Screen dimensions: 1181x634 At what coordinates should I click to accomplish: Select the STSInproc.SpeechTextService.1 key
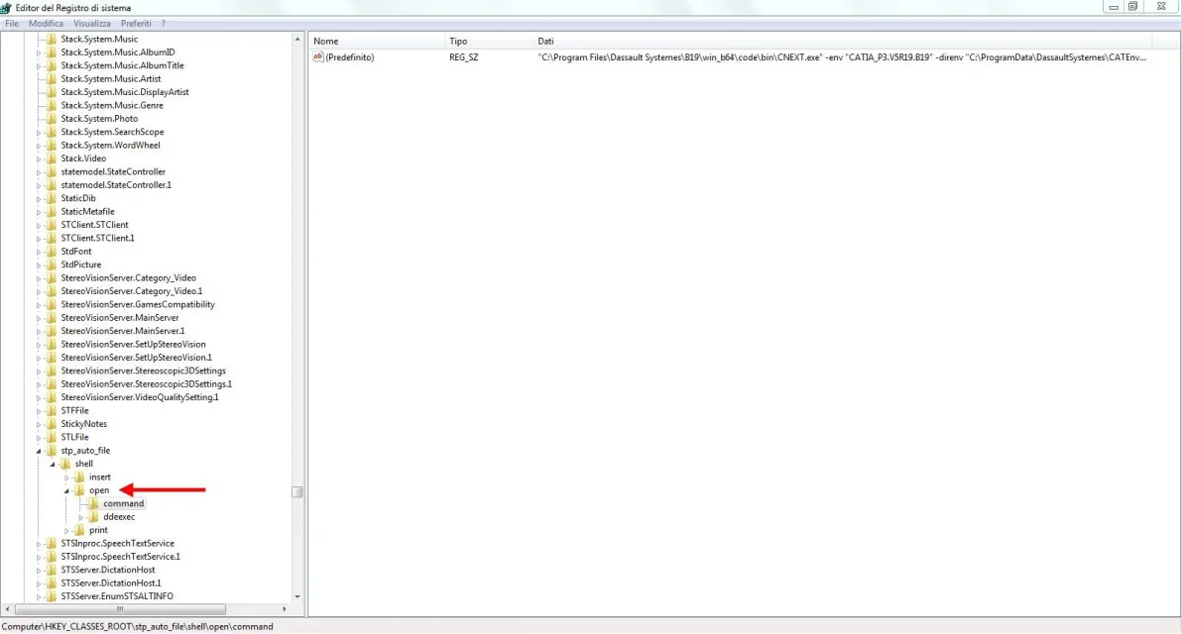click(121, 557)
